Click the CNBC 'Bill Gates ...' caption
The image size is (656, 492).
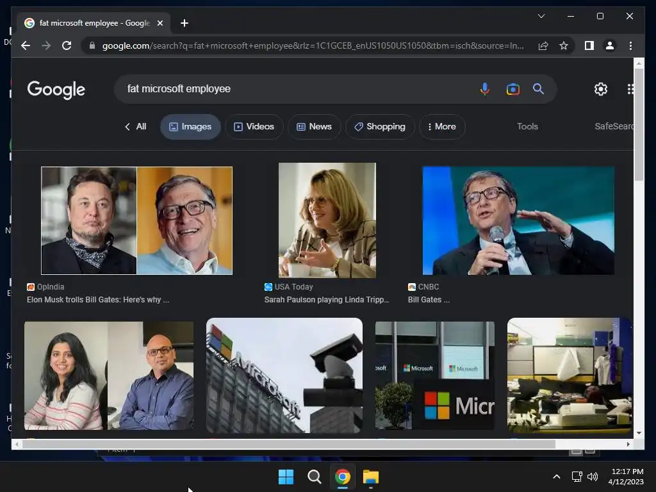(x=429, y=300)
